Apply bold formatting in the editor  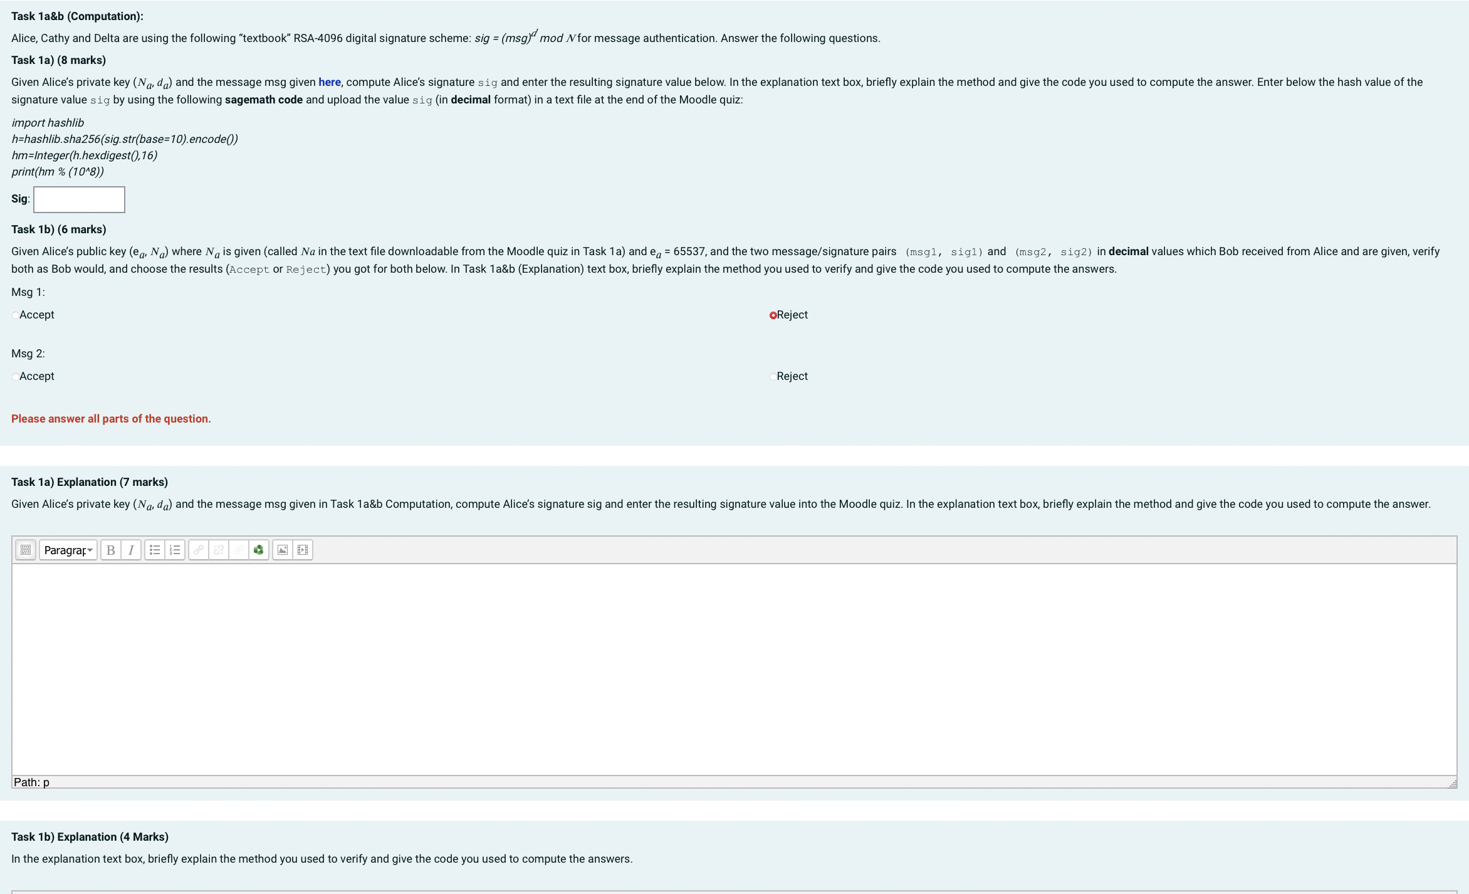[x=111, y=550]
